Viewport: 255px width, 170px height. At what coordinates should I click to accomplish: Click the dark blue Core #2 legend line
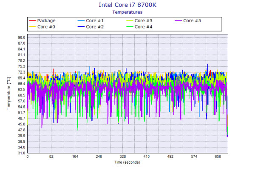(81, 27)
